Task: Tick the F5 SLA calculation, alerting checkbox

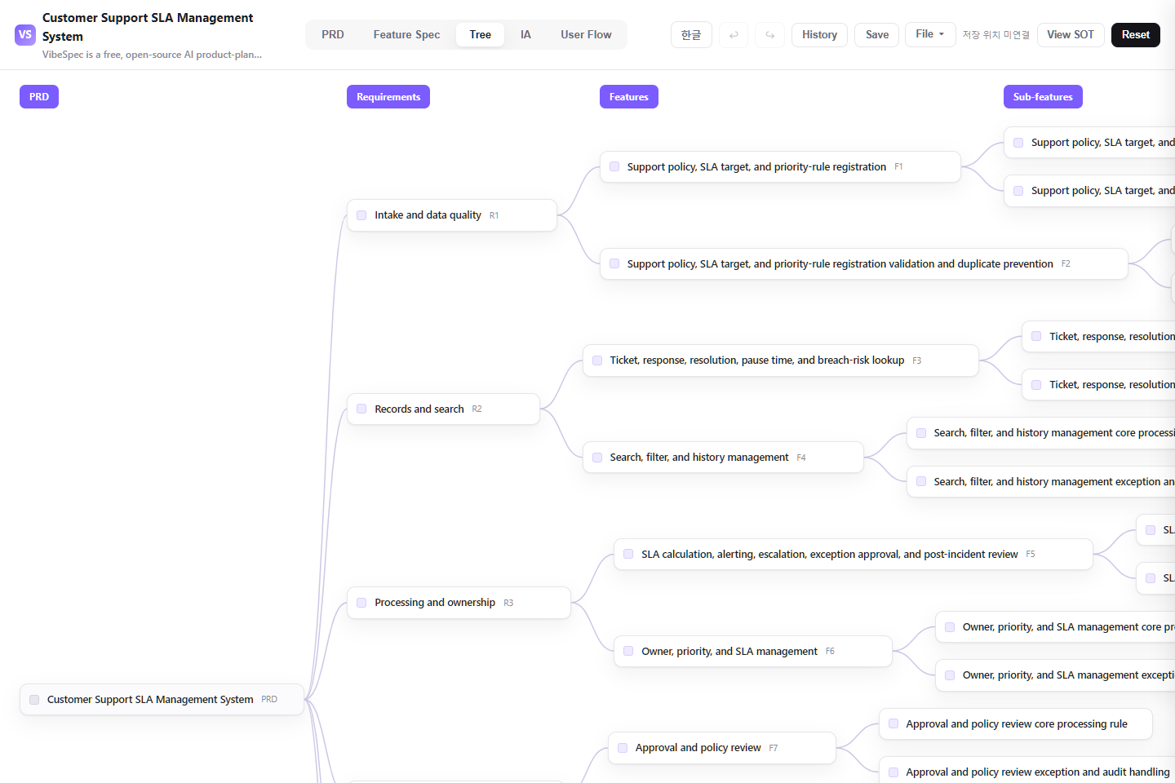Action: coord(628,554)
